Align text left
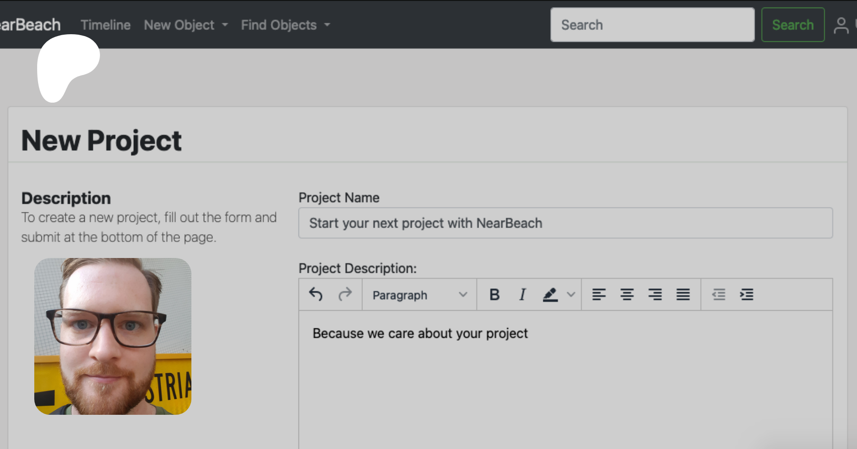 (598, 295)
